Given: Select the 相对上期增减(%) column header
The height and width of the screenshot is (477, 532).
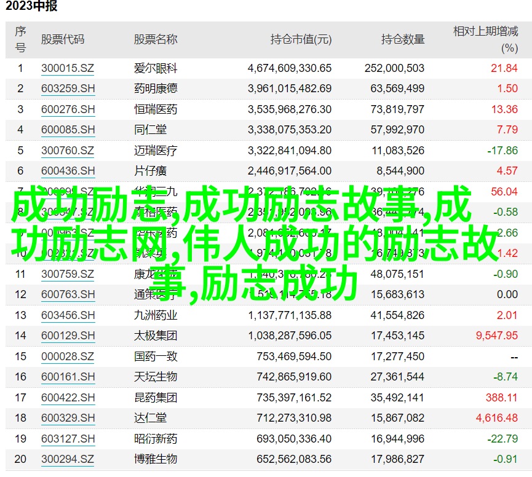Looking at the screenshot, I should tap(485, 40).
